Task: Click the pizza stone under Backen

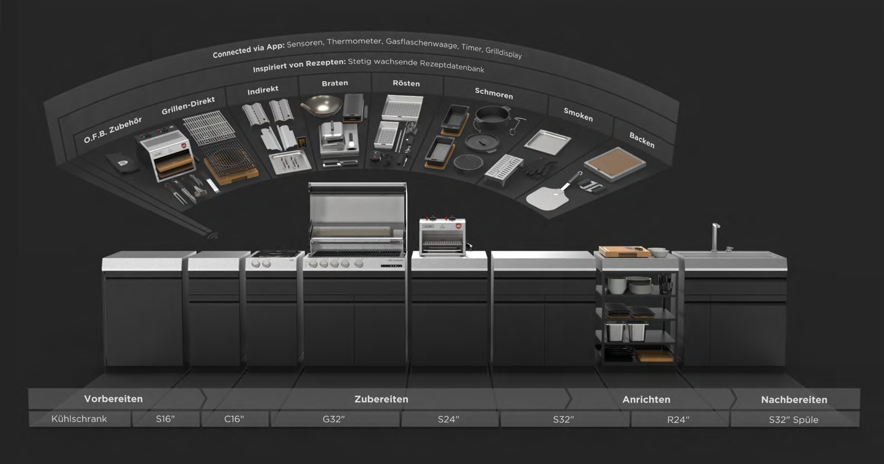Action: [x=615, y=164]
